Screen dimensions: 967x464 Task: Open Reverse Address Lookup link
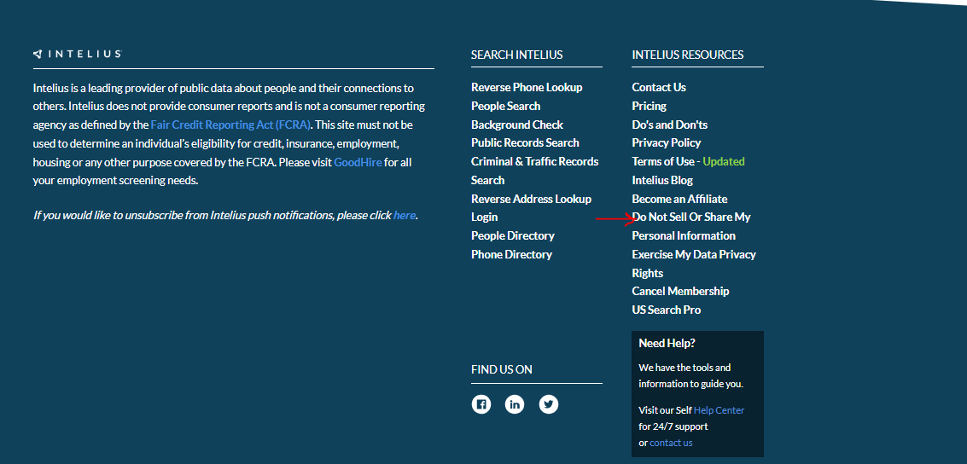click(x=531, y=199)
